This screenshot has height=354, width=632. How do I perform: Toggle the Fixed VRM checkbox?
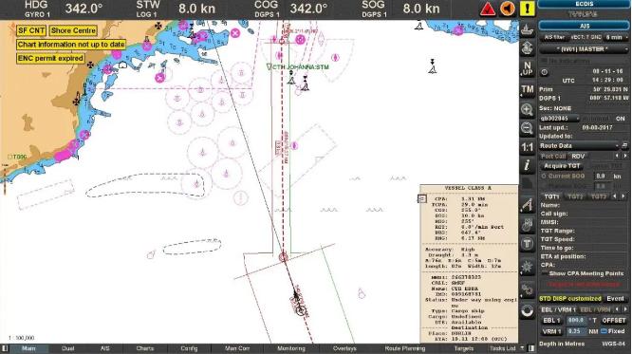pyautogui.click(x=604, y=331)
